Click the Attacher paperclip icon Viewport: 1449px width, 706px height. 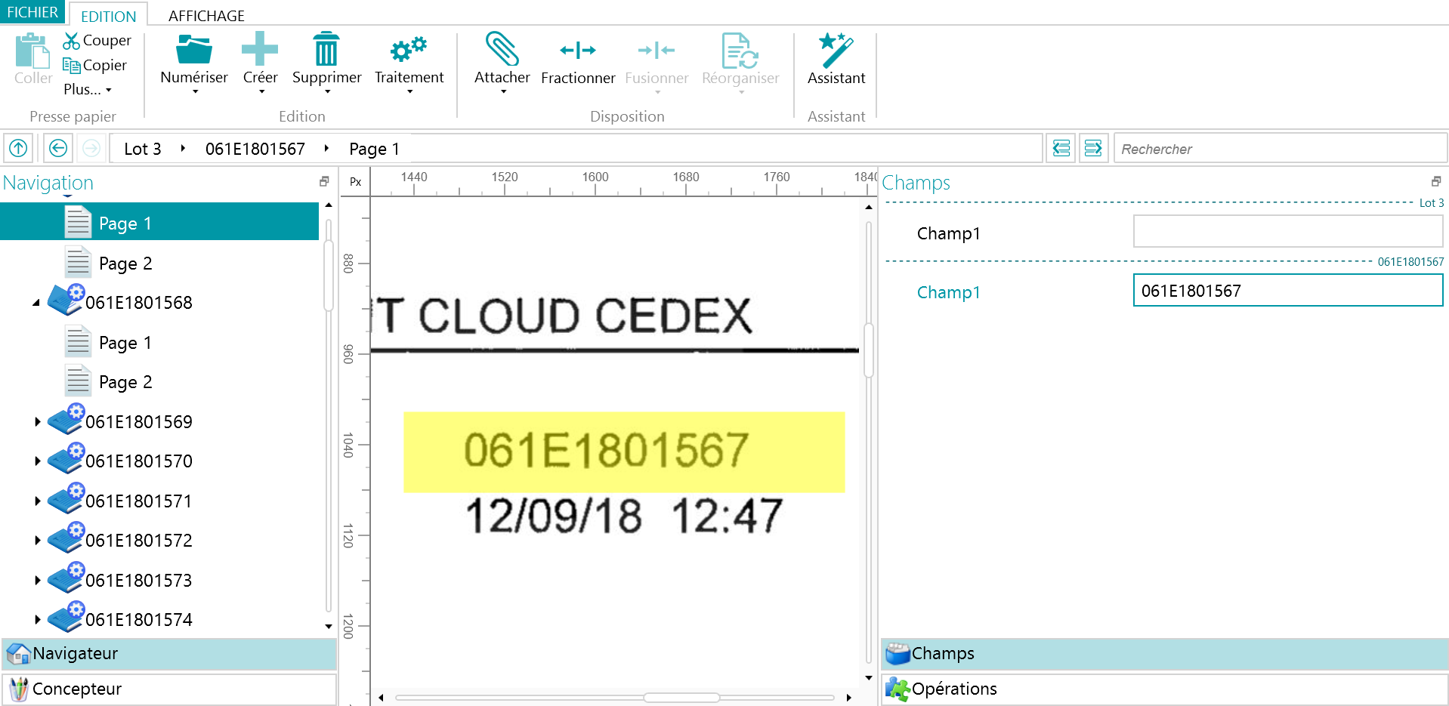click(502, 51)
